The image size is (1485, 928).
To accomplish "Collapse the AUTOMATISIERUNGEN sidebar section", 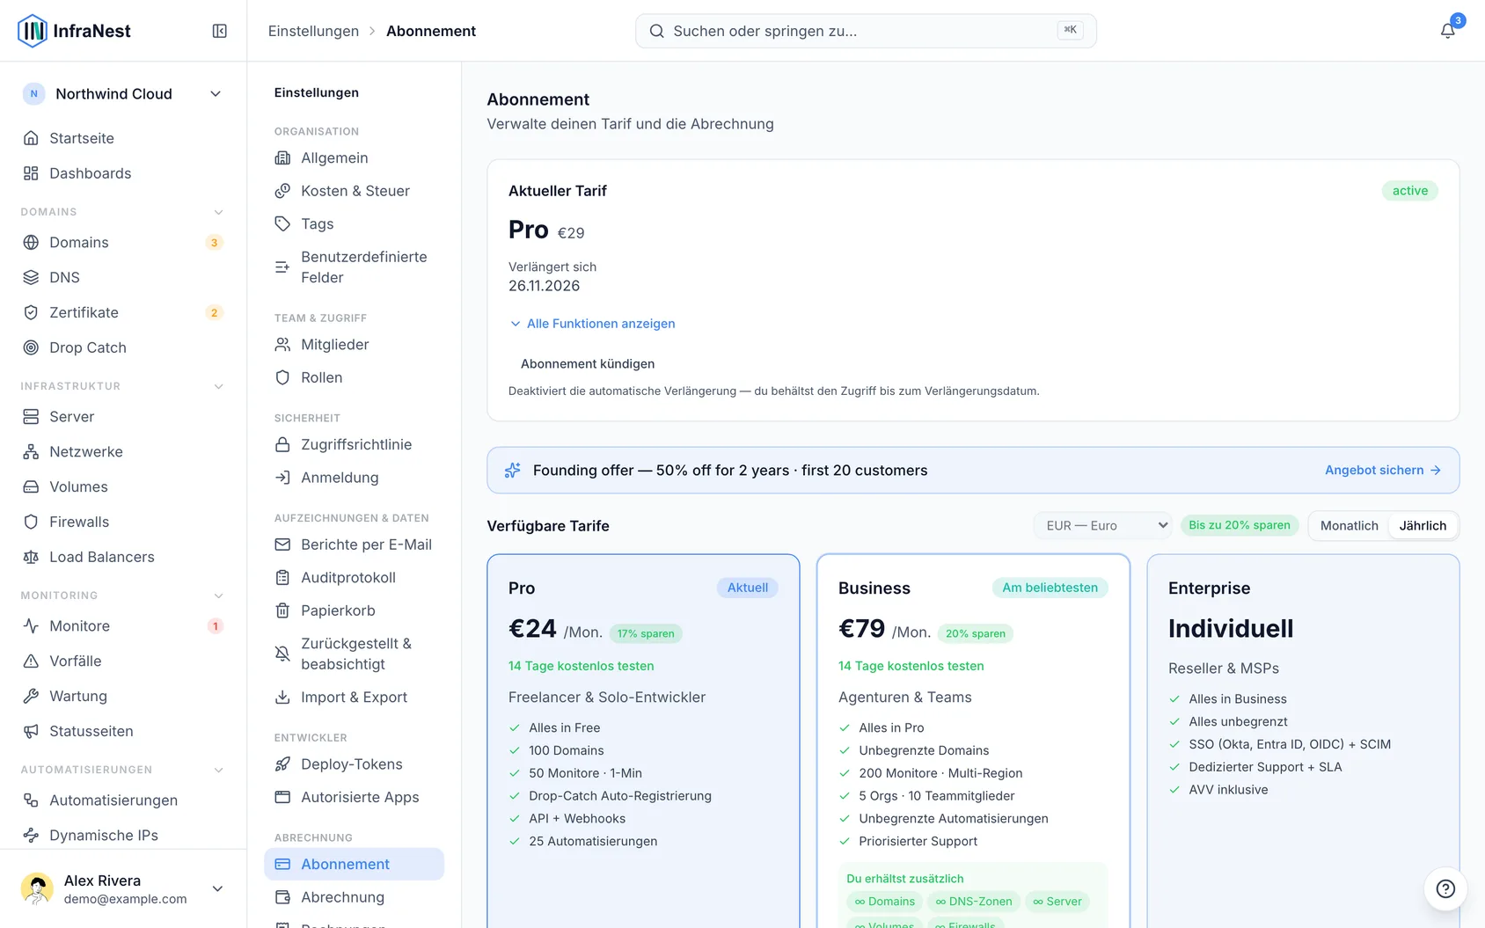I will click(x=219, y=770).
